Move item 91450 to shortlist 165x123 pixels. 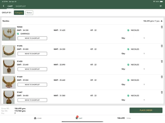pyautogui.click(x=32, y=69)
